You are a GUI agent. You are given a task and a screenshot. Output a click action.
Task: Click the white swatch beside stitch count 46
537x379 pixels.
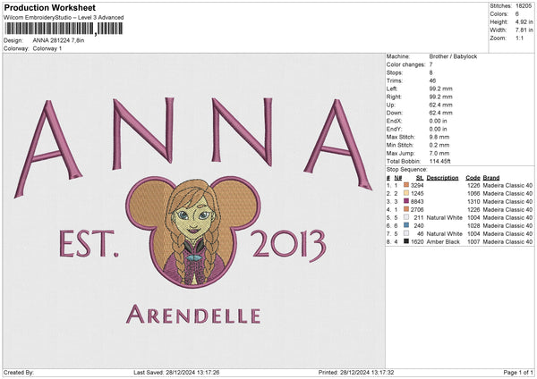[406, 233]
